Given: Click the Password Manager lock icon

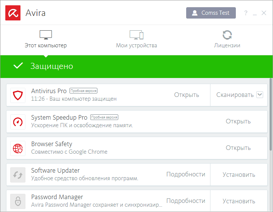Looking at the screenshot, I should point(18,201).
